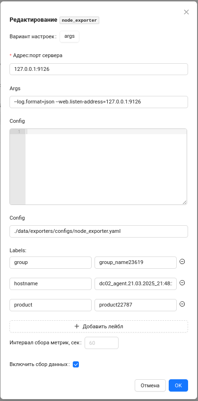
Task: Edit the hostname value field
Action: click(136, 283)
